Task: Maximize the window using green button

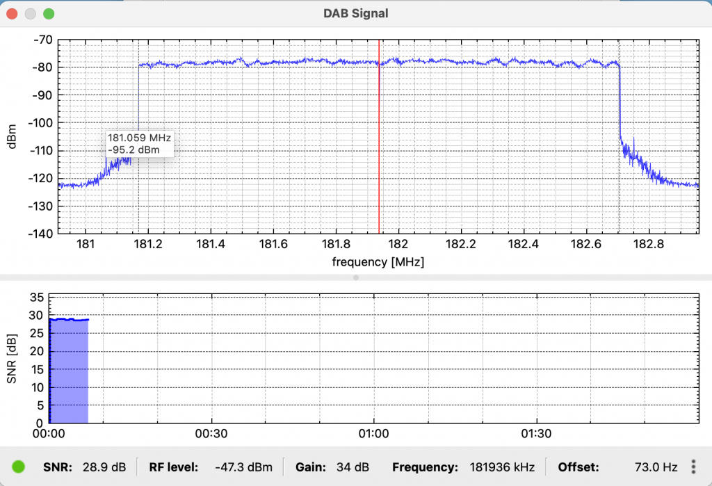Action: click(49, 13)
